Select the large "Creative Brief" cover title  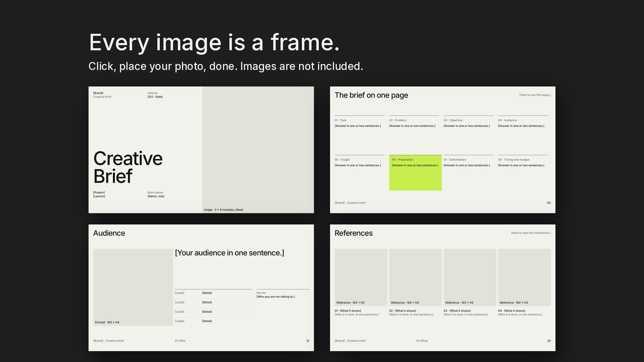click(128, 167)
